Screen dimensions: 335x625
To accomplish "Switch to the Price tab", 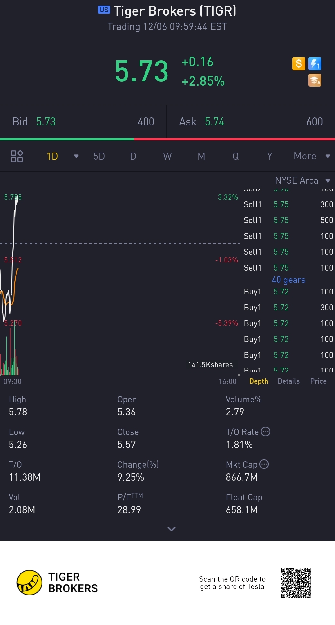I will [x=318, y=381].
